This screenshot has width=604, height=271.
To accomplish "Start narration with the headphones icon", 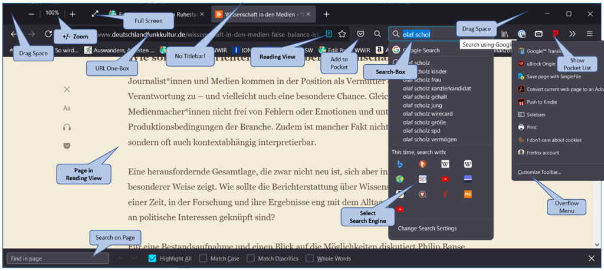I will [x=67, y=127].
